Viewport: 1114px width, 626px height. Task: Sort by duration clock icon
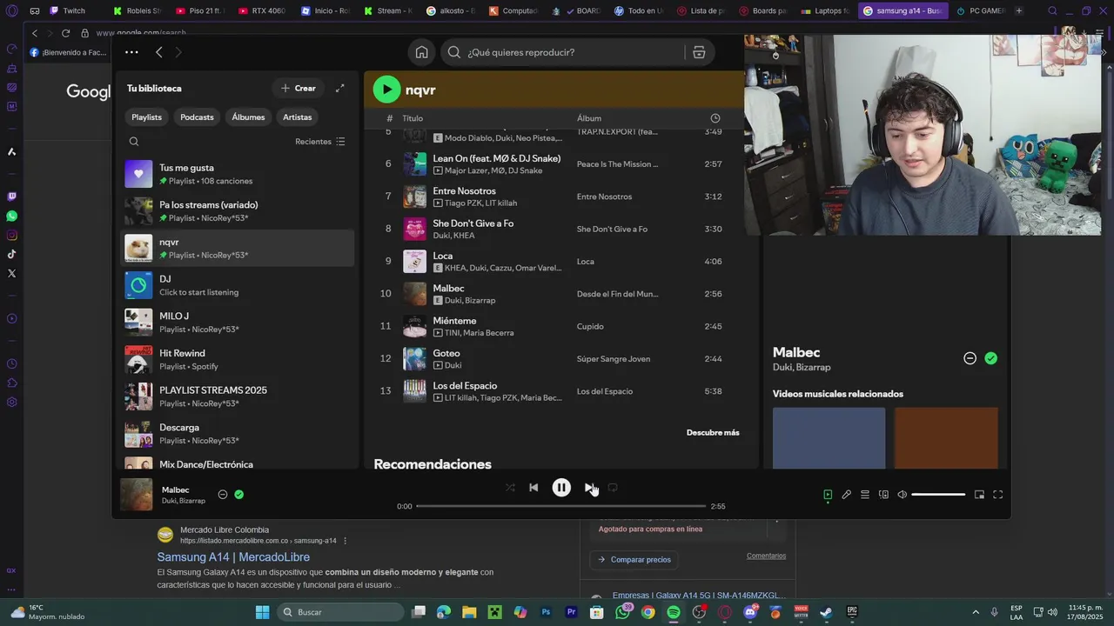coord(715,118)
